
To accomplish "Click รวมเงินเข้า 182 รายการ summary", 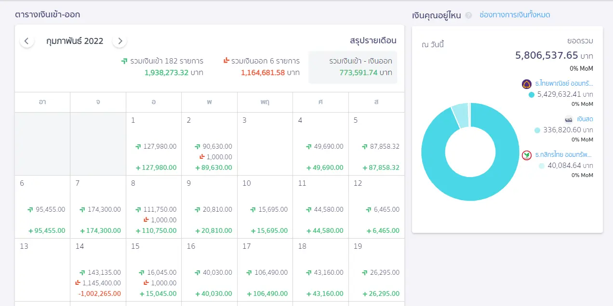I will click(x=162, y=67).
